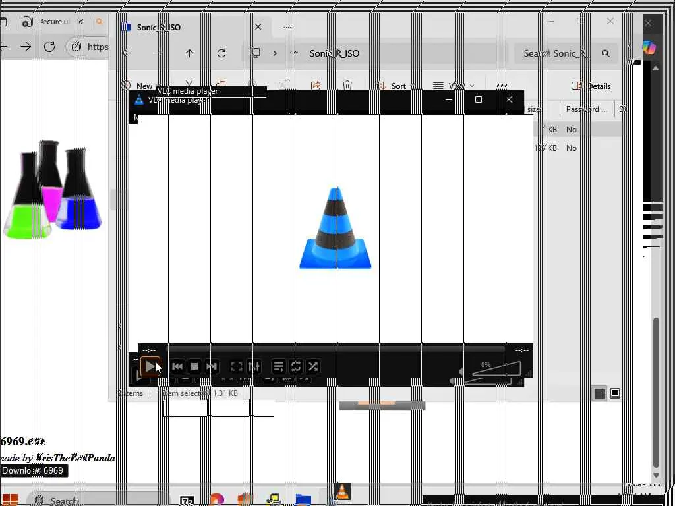
Task: Click the VLC volume slider at 0%
Action: pos(496,368)
